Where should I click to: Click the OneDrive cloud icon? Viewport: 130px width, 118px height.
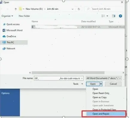(4, 36)
